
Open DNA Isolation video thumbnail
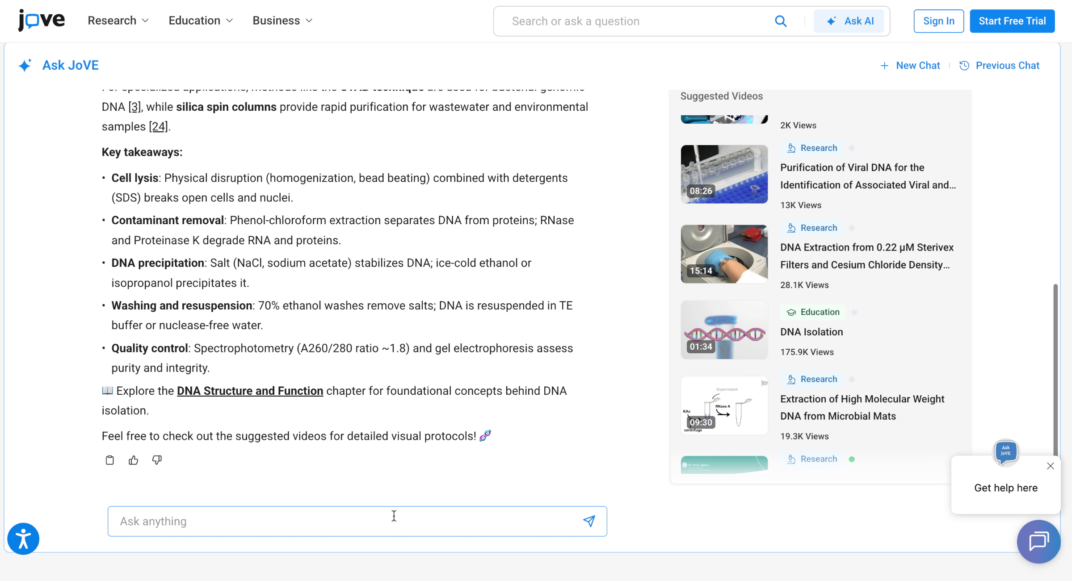coord(724,330)
